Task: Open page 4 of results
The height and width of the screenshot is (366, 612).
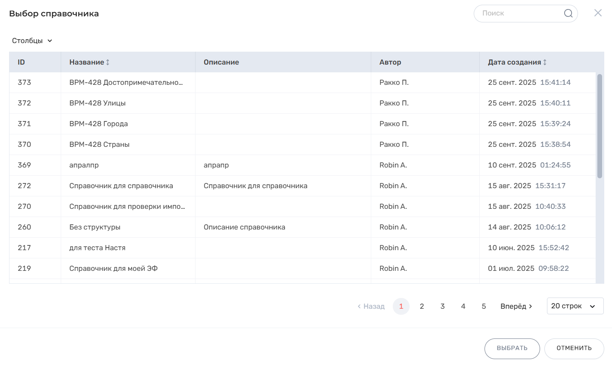Action: click(x=463, y=306)
